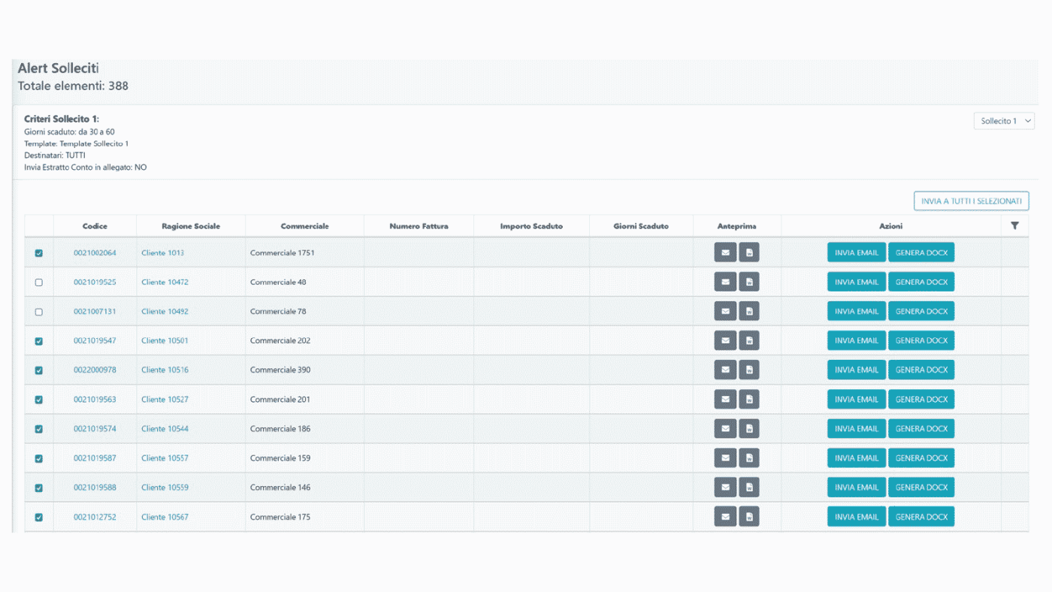Uncheck the row for code 0022000978
The width and height of the screenshot is (1052, 592).
click(x=39, y=370)
